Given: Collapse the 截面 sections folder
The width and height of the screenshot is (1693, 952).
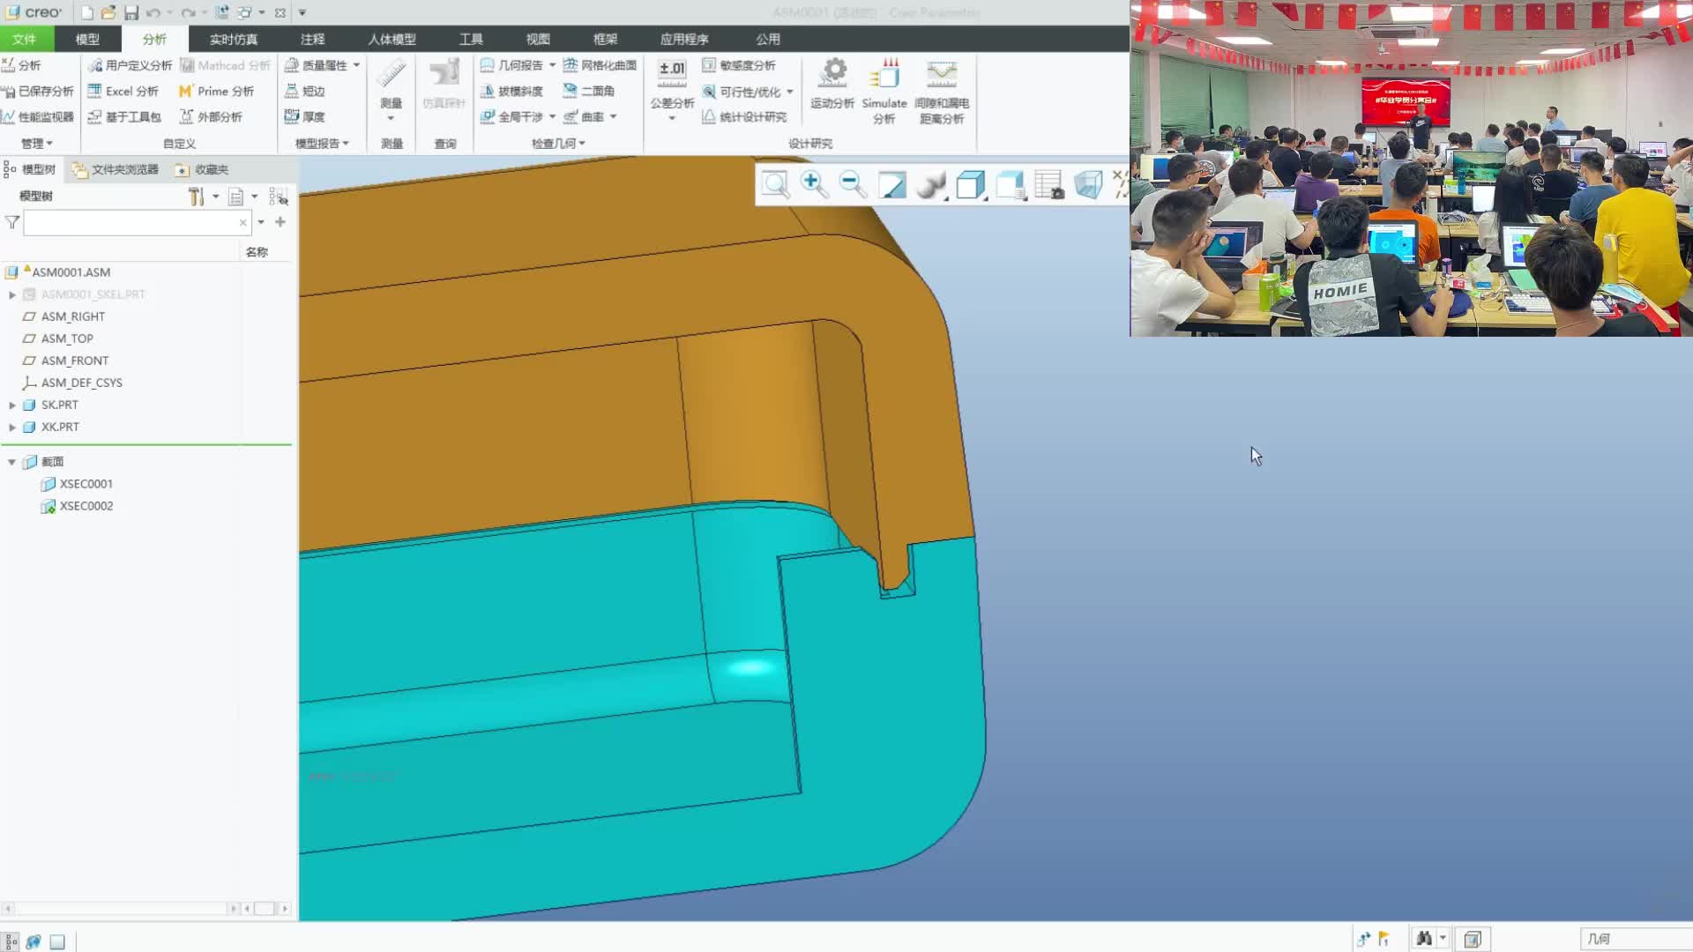Looking at the screenshot, I should [12, 462].
